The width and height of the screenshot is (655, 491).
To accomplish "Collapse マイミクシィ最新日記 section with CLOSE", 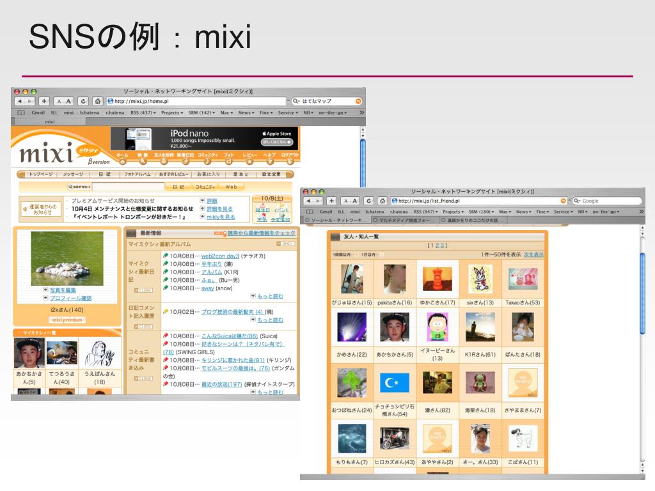I will point(143,290).
